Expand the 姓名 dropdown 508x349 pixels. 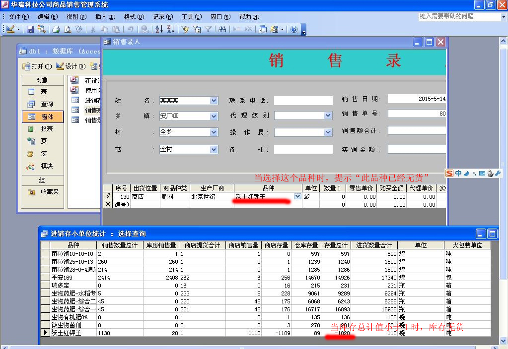point(214,101)
